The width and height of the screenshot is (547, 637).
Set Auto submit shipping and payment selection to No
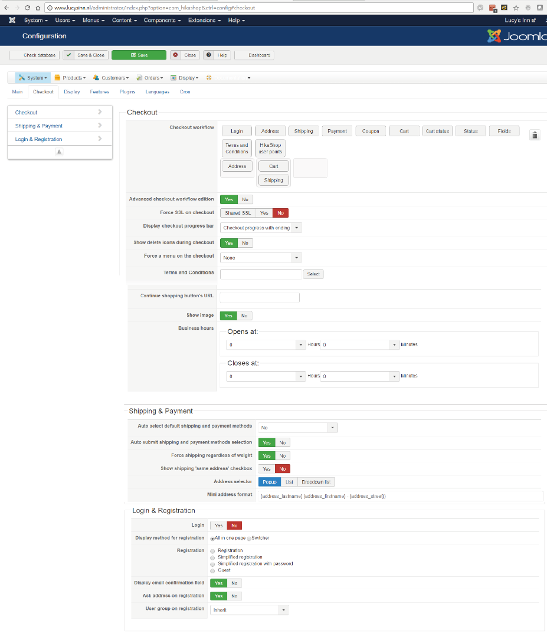click(x=283, y=443)
